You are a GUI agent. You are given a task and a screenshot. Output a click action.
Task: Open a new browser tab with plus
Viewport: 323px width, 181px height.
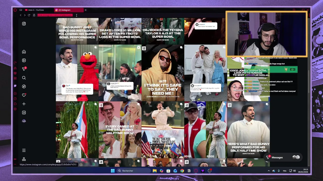(x=86, y=10)
